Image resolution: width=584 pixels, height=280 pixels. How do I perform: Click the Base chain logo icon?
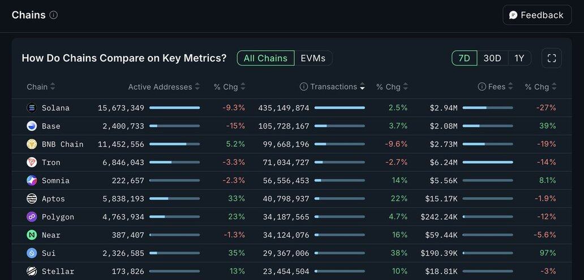32,126
